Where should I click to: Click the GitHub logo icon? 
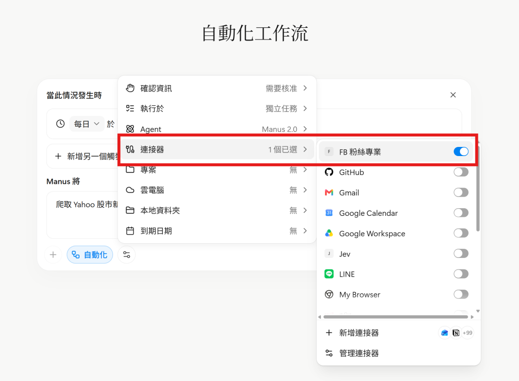tap(329, 172)
